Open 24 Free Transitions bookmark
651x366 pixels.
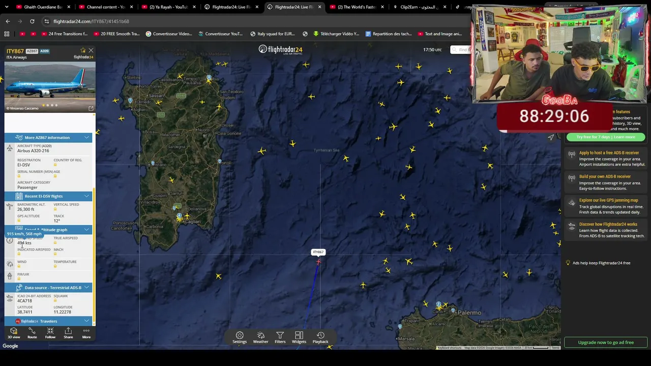point(64,34)
